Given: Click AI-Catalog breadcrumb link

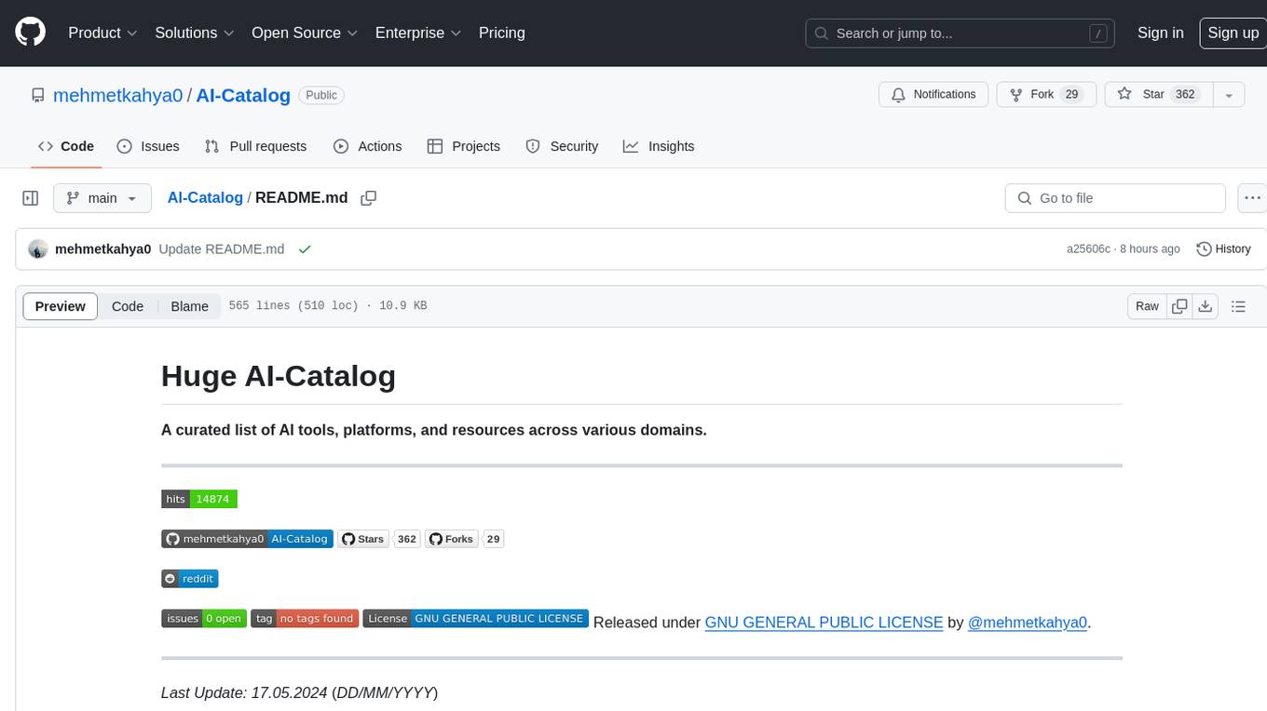Looking at the screenshot, I should pos(205,198).
